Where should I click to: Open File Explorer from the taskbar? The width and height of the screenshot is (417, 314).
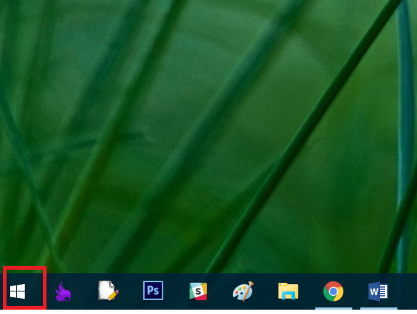click(288, 291)
